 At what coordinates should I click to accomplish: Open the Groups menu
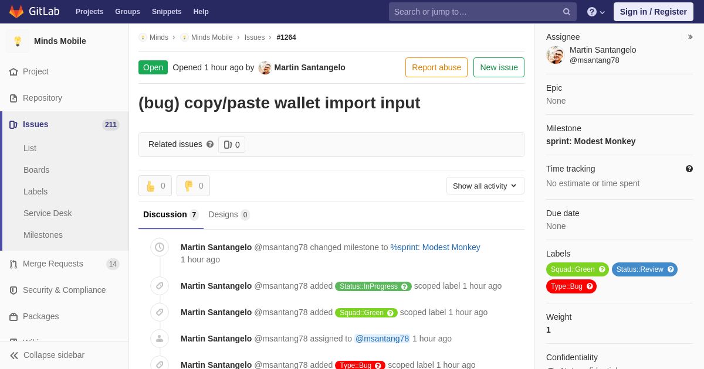tap(127, 12)
